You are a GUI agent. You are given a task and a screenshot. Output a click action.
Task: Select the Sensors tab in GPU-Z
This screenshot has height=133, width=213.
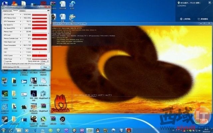click(16, 10)
